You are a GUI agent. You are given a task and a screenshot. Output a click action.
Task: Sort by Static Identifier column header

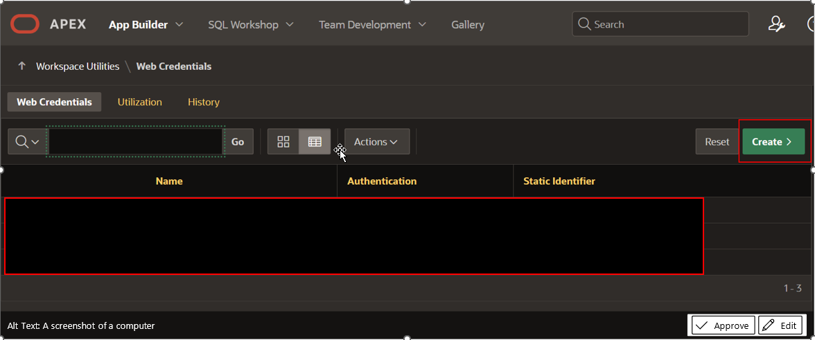(x=559, y=181)
